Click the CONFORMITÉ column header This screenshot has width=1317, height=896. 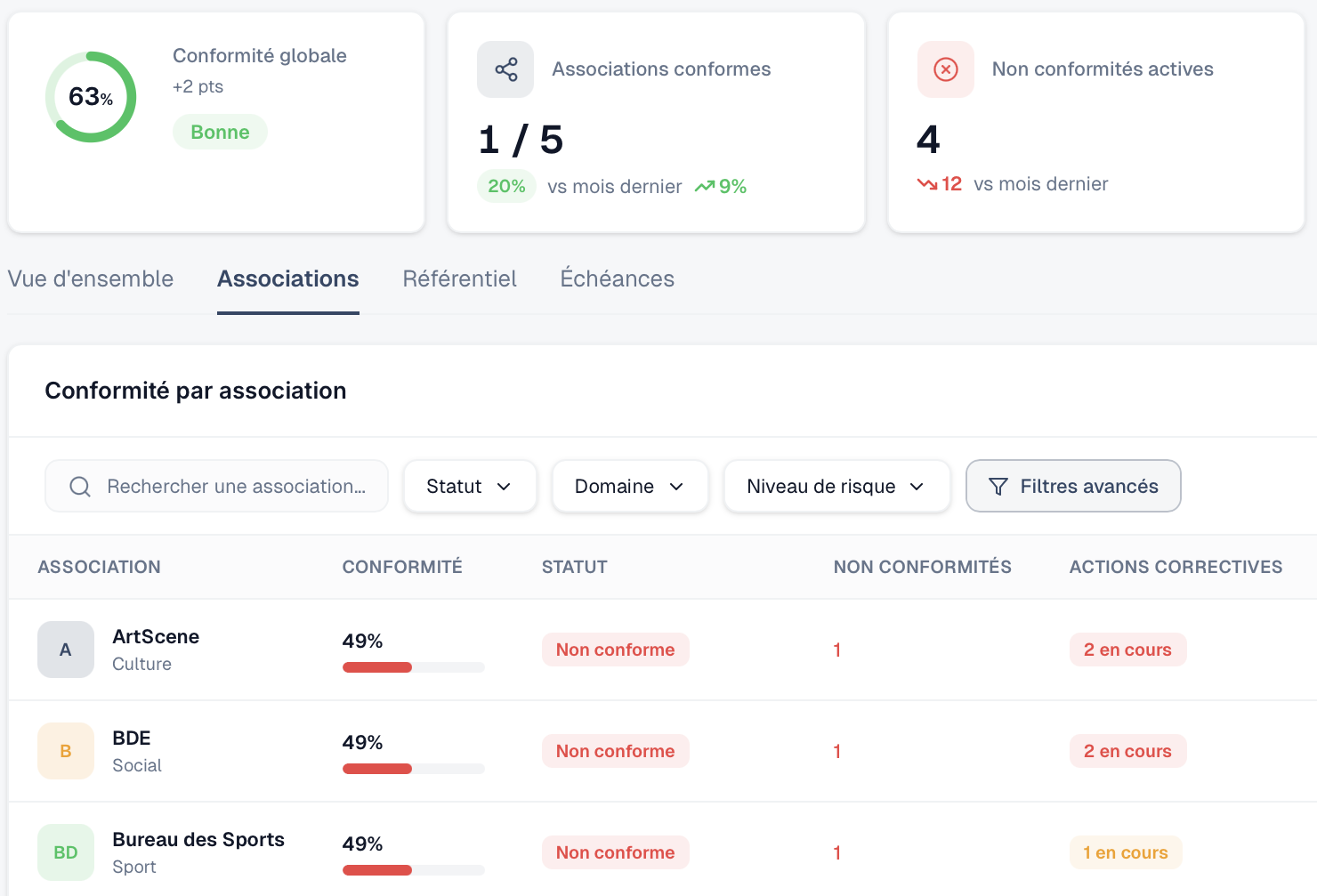click(402, 567)
